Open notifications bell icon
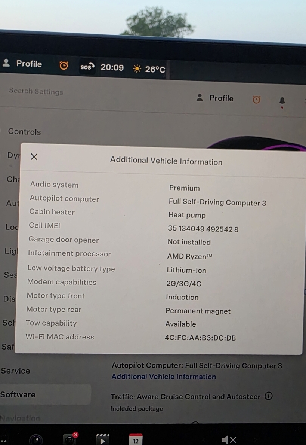The width and height of the screenshot is (306, 445). [x=282, y=101]
